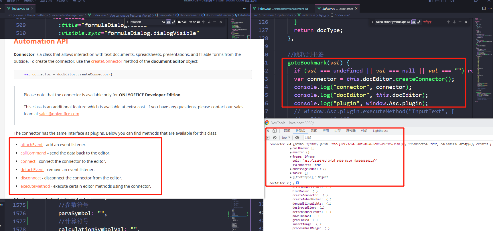493x231 pixels.
Task: Open the left editor group's more actions menu
Action: 244,9
